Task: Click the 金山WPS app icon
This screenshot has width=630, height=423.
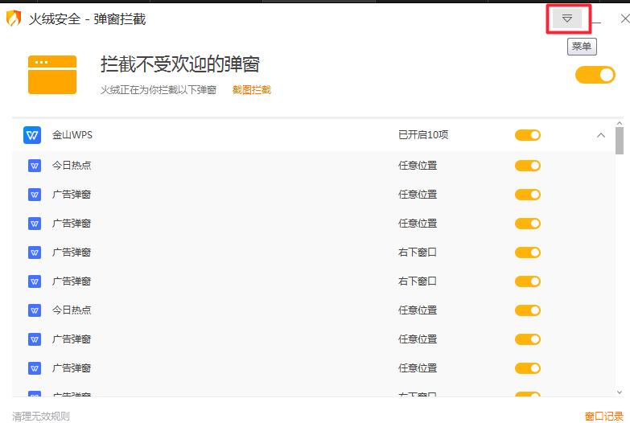Action: [x=32, y=135]
